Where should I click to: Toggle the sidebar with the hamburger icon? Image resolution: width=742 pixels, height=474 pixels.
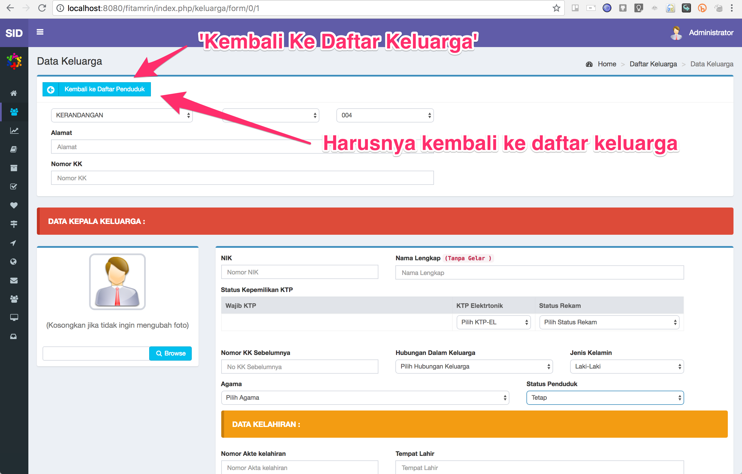point(40,32)
